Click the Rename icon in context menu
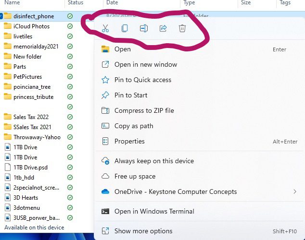 coord(144,28)
